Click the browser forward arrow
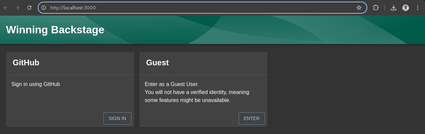The width and height of the screenshot is (425, 134). (x=17, y=8)
